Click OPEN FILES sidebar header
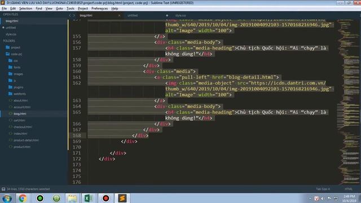The width and height of the screenshot is (361, 203). (x=10, y=14)
